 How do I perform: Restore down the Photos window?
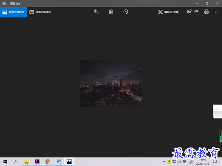point(207,4)
